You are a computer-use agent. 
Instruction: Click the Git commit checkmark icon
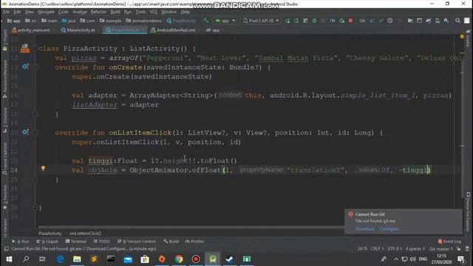click(381, 21)
